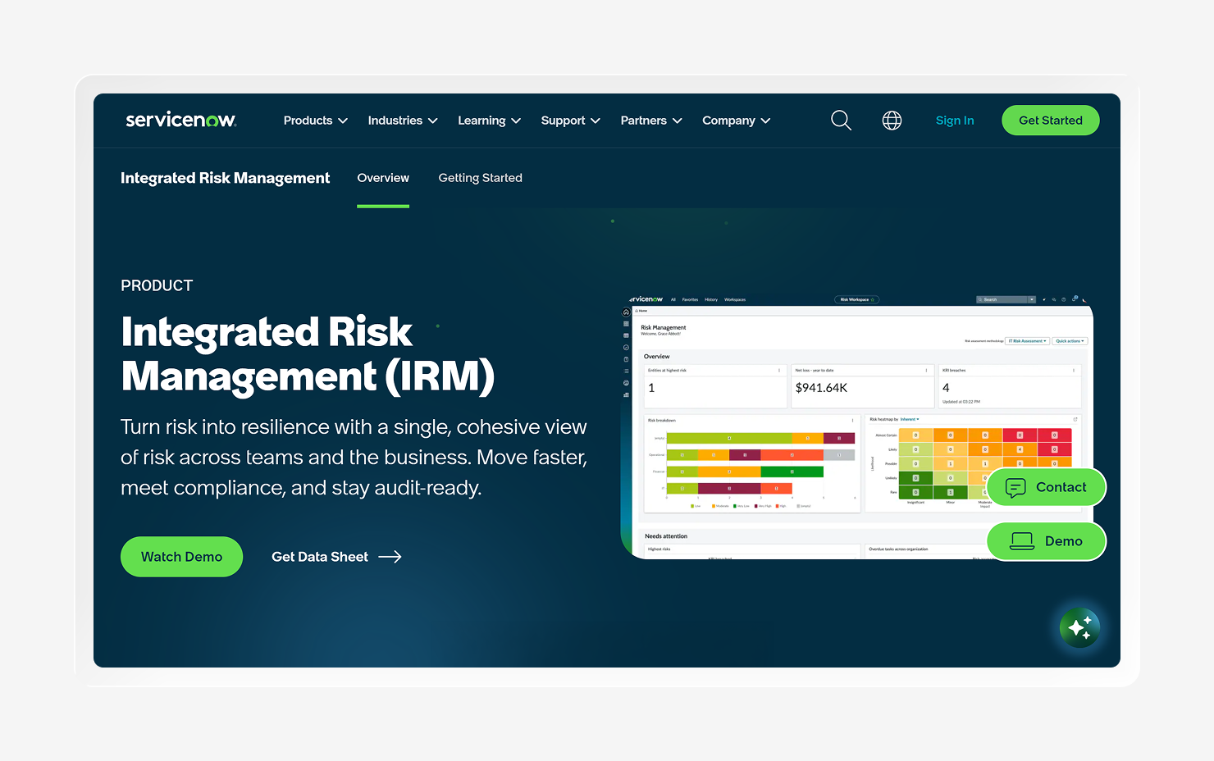Viewport: 1214px width, 761px height.
Task: Expand the Products menu
Action: coord(316,121)
